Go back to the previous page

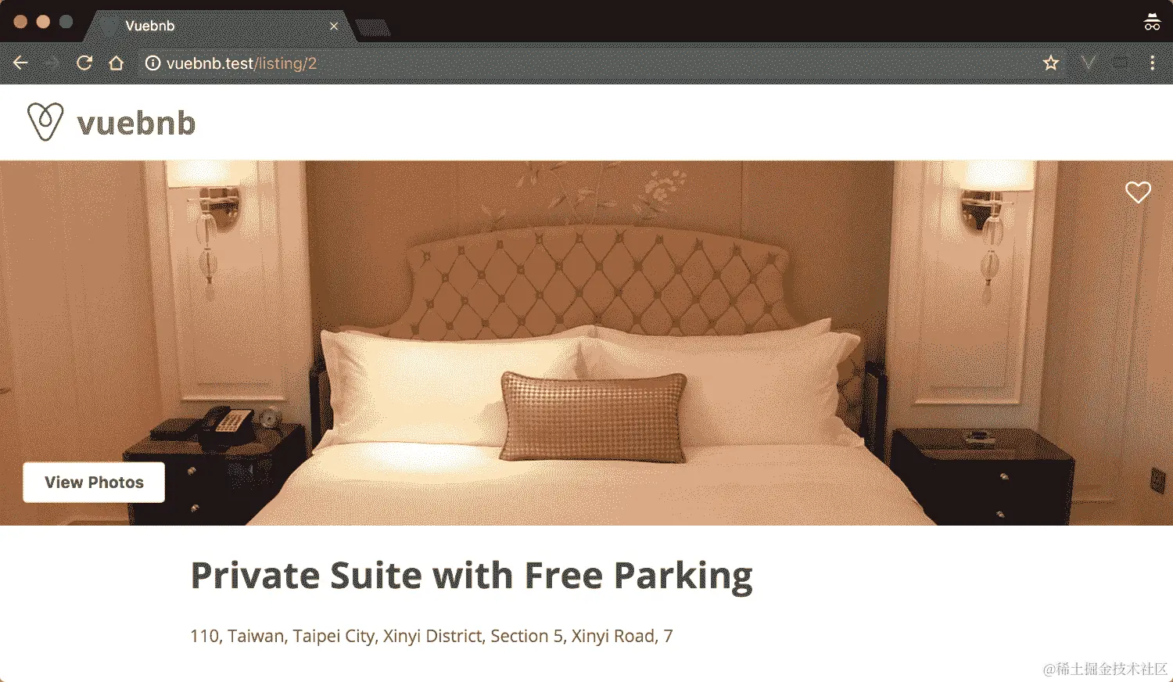coord(21,63)
